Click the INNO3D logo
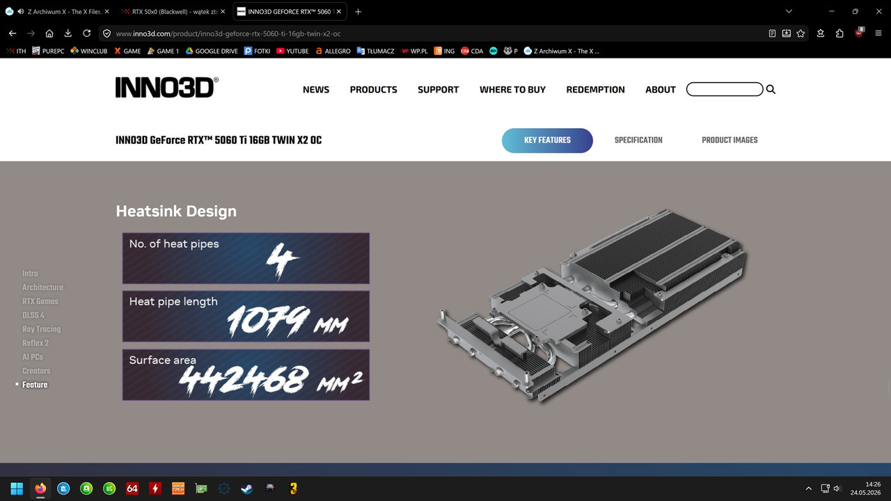 click(167, 87)
